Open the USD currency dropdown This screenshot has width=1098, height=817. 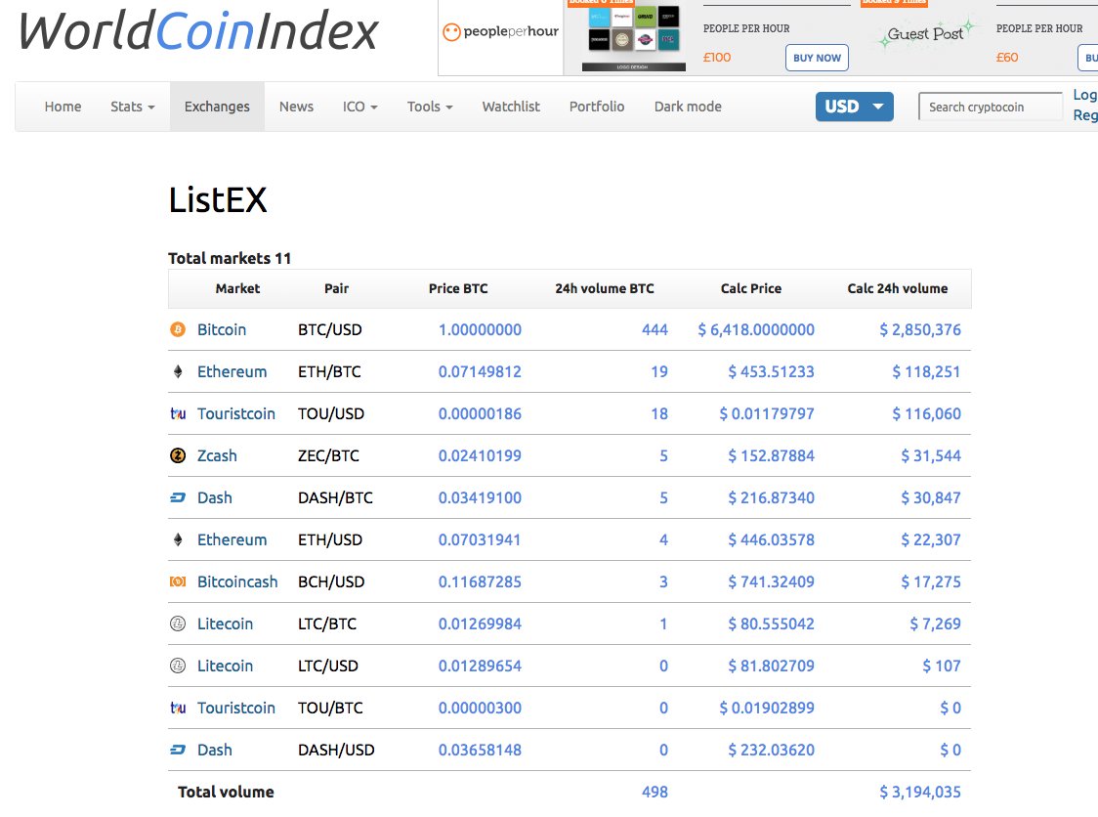coord(855,107)
